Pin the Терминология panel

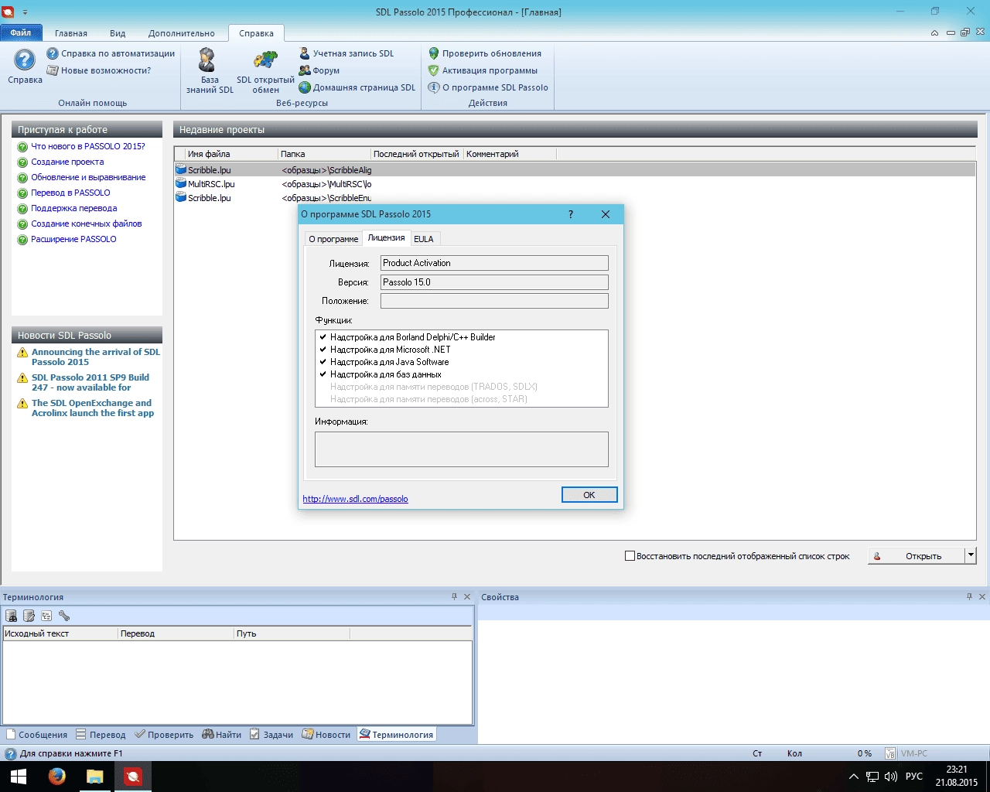tap(454, 596)
